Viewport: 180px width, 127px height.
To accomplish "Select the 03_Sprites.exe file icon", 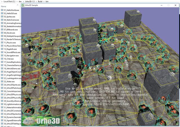I will (2, 17).
